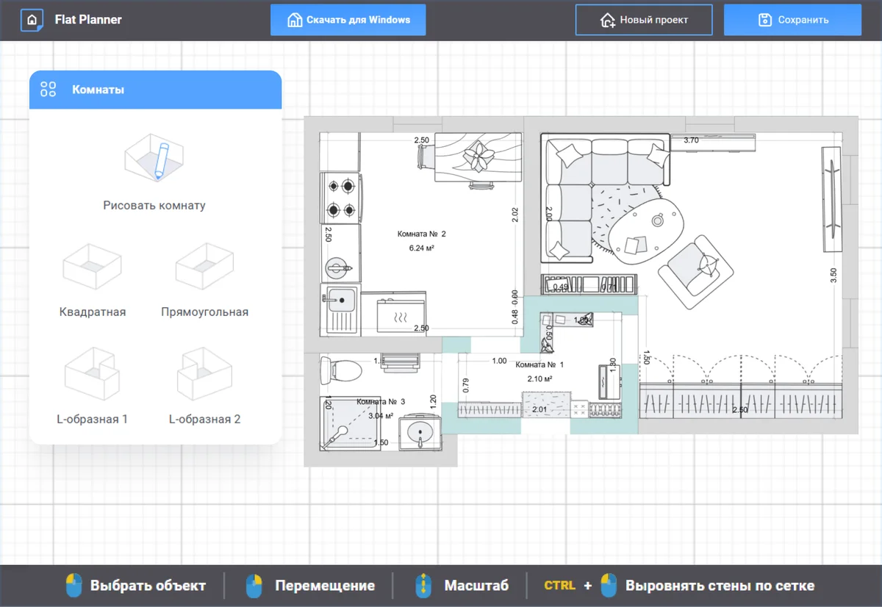Choose the Прямоугольная room shape

(204, 265)
